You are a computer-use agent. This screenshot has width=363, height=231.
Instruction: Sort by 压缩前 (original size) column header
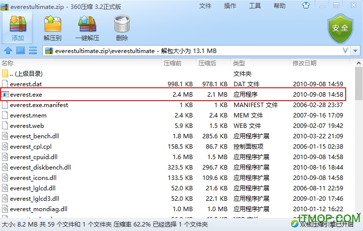pyautogui.click(x=173, y=63)
